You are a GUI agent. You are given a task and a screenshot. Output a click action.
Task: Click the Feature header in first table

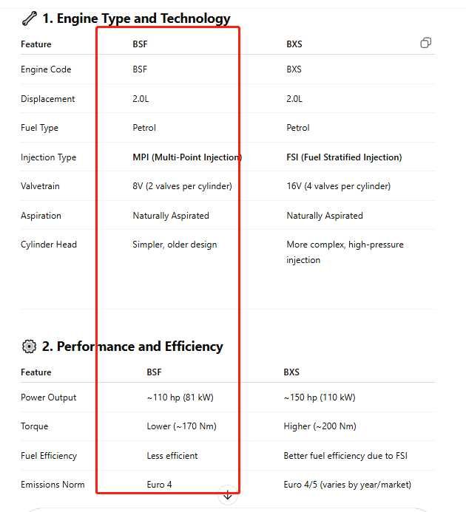(x=36, y=44)
